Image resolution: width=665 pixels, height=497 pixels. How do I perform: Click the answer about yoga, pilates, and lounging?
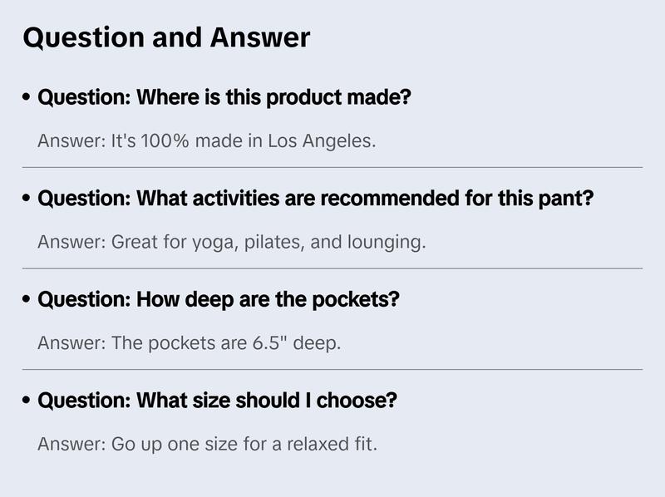(x=232, y=243)
